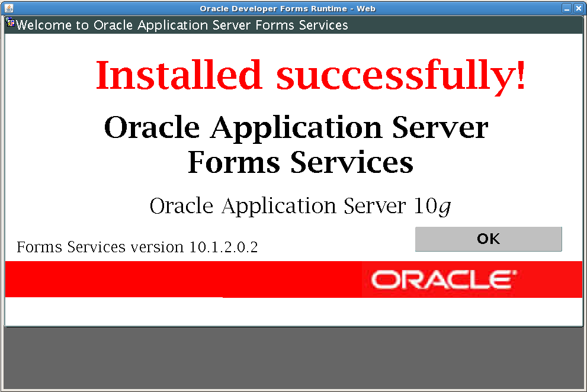Click the Java icon in the title bar
This screenshot has width=587, height=392.
(x=9, y=8)
